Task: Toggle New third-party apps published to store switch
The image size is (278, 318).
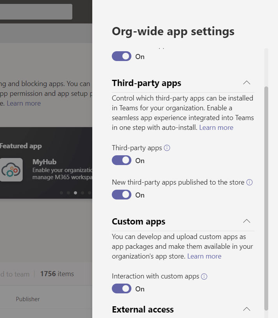Action: [x=122, y=195]
